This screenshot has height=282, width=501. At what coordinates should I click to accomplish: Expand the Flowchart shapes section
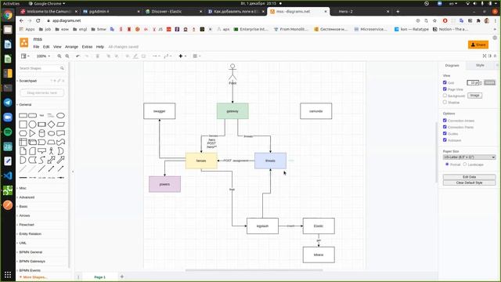pos(27,225)
